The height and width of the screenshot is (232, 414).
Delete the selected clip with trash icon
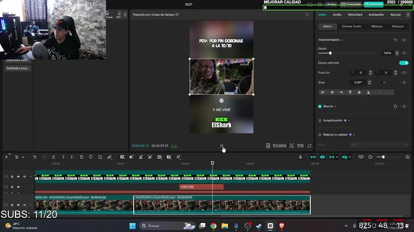click(x=82, y=157)
